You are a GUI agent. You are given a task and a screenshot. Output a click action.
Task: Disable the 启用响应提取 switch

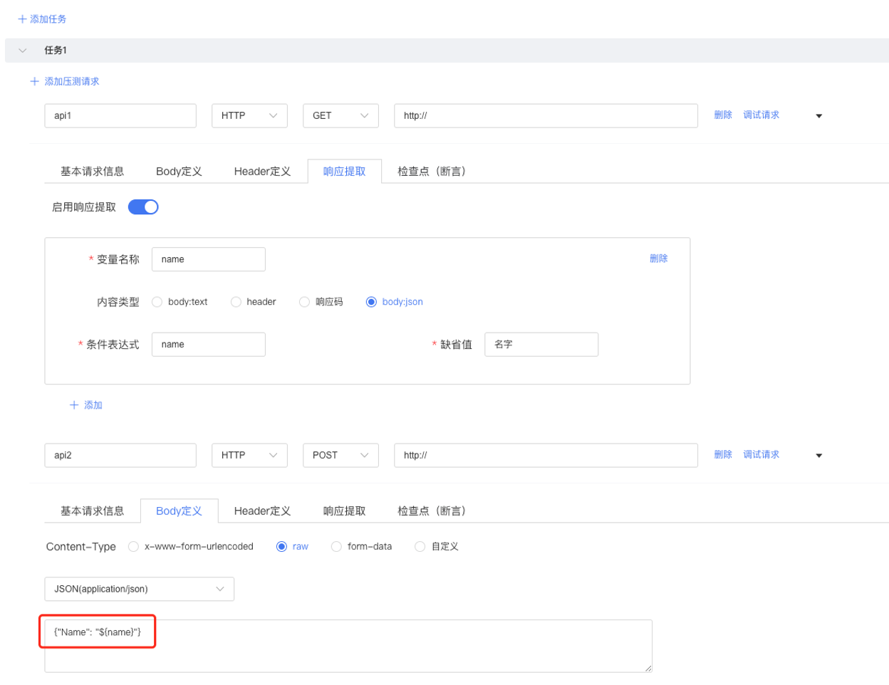pos(143,207)
